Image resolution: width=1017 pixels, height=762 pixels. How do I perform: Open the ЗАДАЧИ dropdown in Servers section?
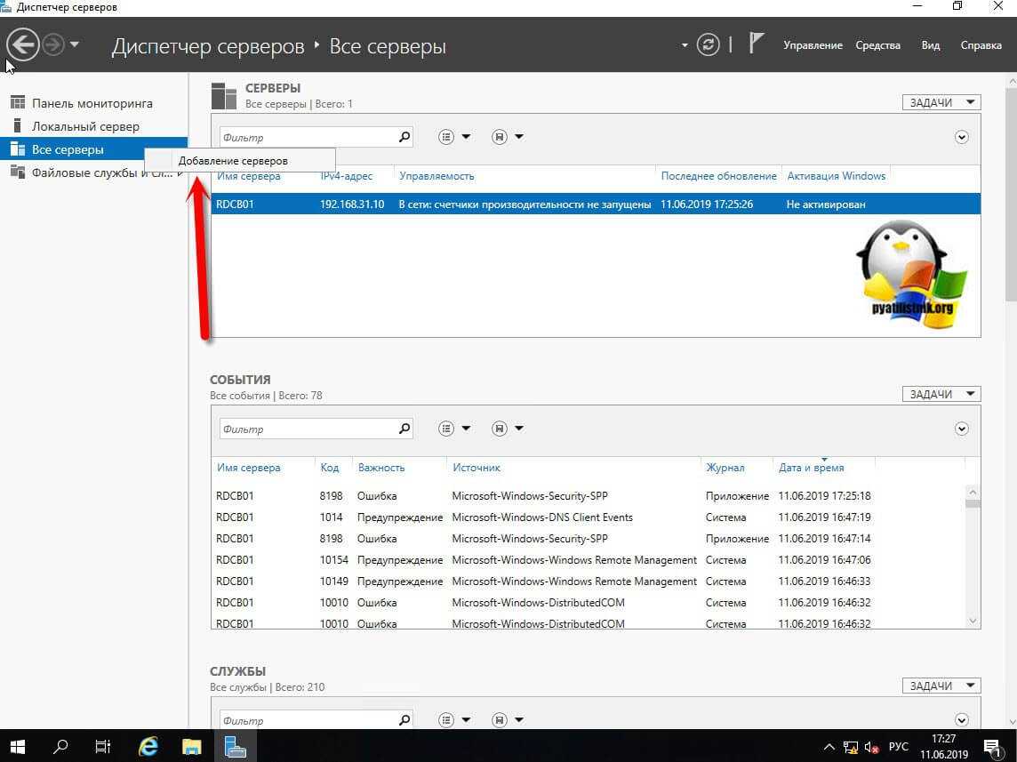point(941,102)
